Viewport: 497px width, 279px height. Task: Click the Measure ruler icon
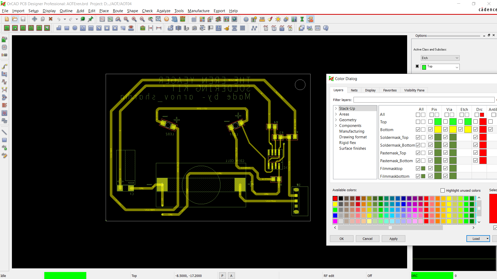coord(262,19)
